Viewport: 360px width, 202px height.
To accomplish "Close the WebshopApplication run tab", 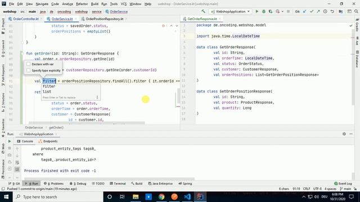I will [56, 134].
